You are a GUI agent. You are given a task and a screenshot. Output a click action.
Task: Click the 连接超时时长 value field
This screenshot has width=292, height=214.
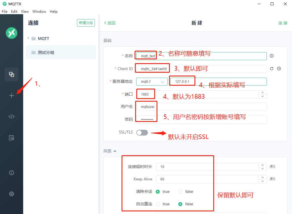tap(207, 167)
